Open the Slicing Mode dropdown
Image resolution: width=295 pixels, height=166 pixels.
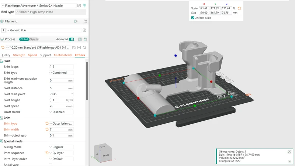tap(61, 147)
